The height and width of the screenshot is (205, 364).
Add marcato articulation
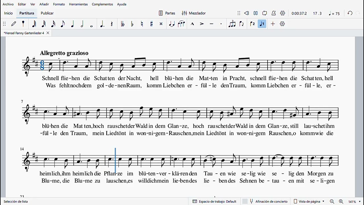pos(192,24)
